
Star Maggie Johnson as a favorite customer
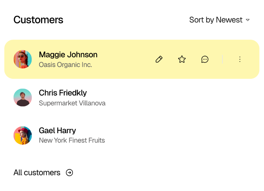click(182, 59)
